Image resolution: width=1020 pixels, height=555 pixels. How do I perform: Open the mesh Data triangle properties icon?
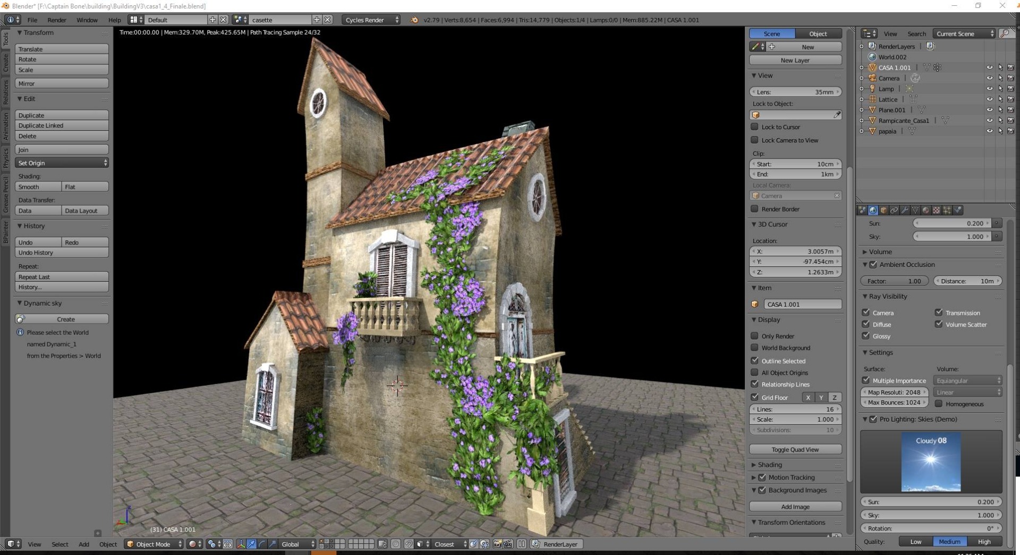pos(915,210)
